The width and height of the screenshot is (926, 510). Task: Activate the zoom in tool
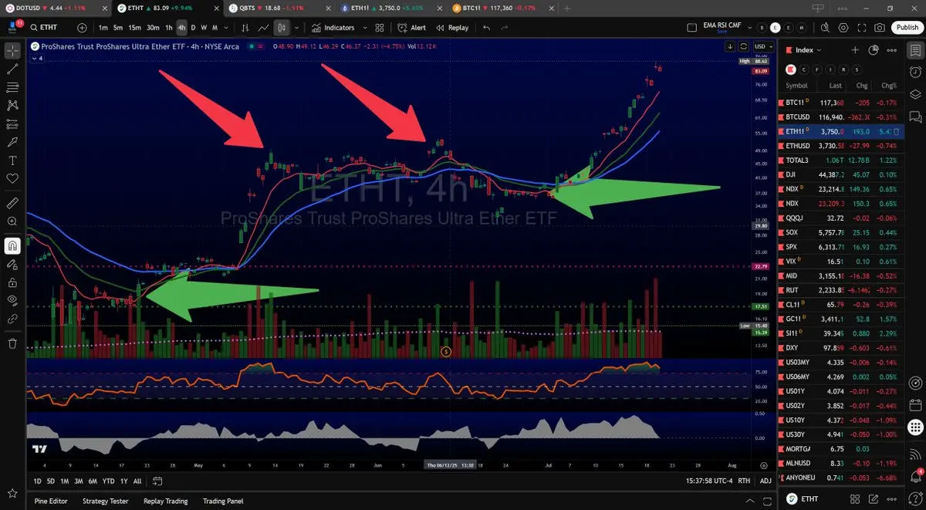[12, 221]
